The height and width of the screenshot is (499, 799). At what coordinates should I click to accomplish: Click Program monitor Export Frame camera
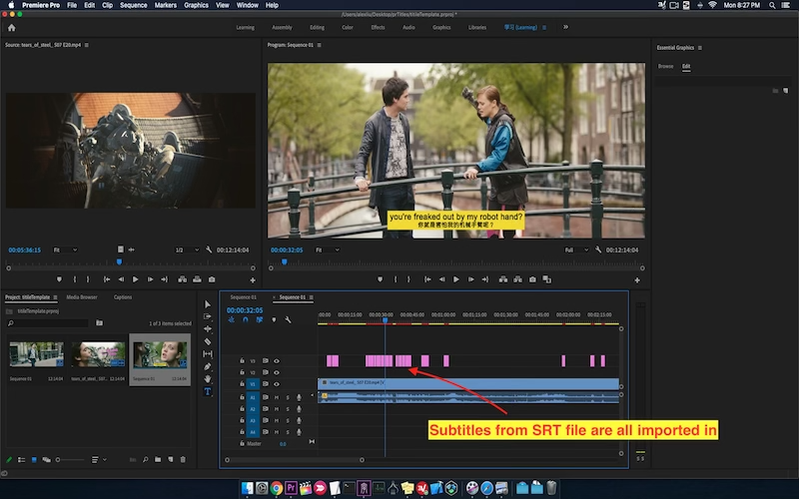pyautogui.click(x=532, y=279)
